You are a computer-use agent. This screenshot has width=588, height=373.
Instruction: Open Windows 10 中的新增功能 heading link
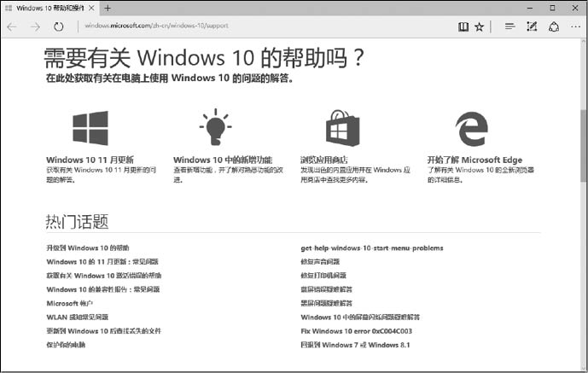click(x=223, y=160)
